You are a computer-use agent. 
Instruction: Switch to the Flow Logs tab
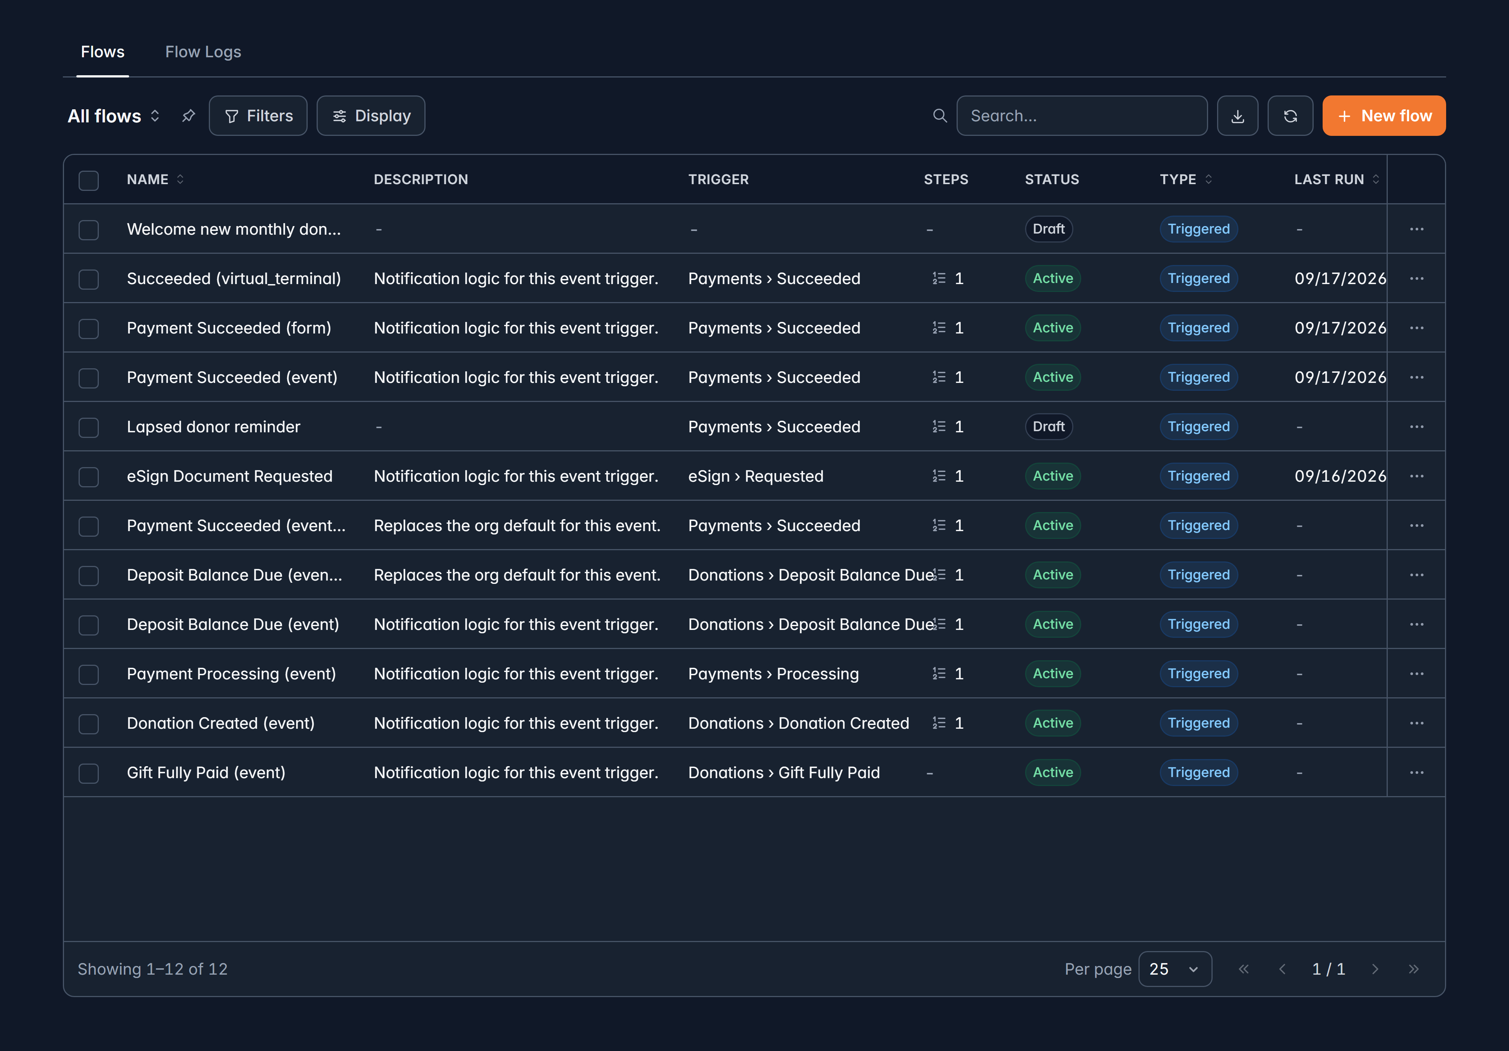(203, 52)
